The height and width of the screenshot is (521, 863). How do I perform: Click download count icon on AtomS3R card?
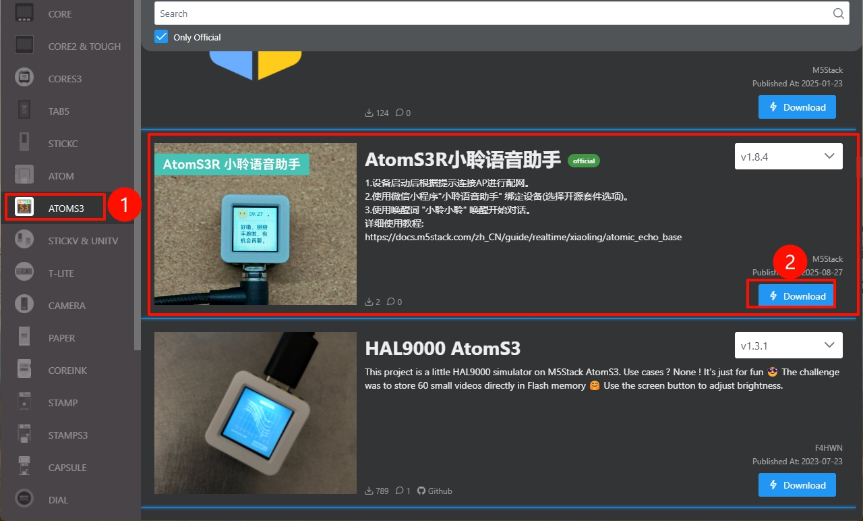click(369, 302)
